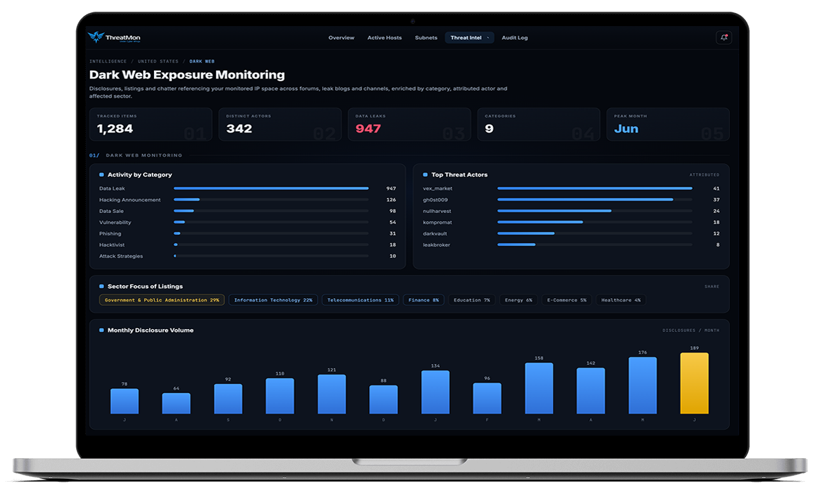The width and height of the screenshot is (825, 492).
Task: Toggle the Telecommunications 11% sector chip
Action: click(360, 300)
